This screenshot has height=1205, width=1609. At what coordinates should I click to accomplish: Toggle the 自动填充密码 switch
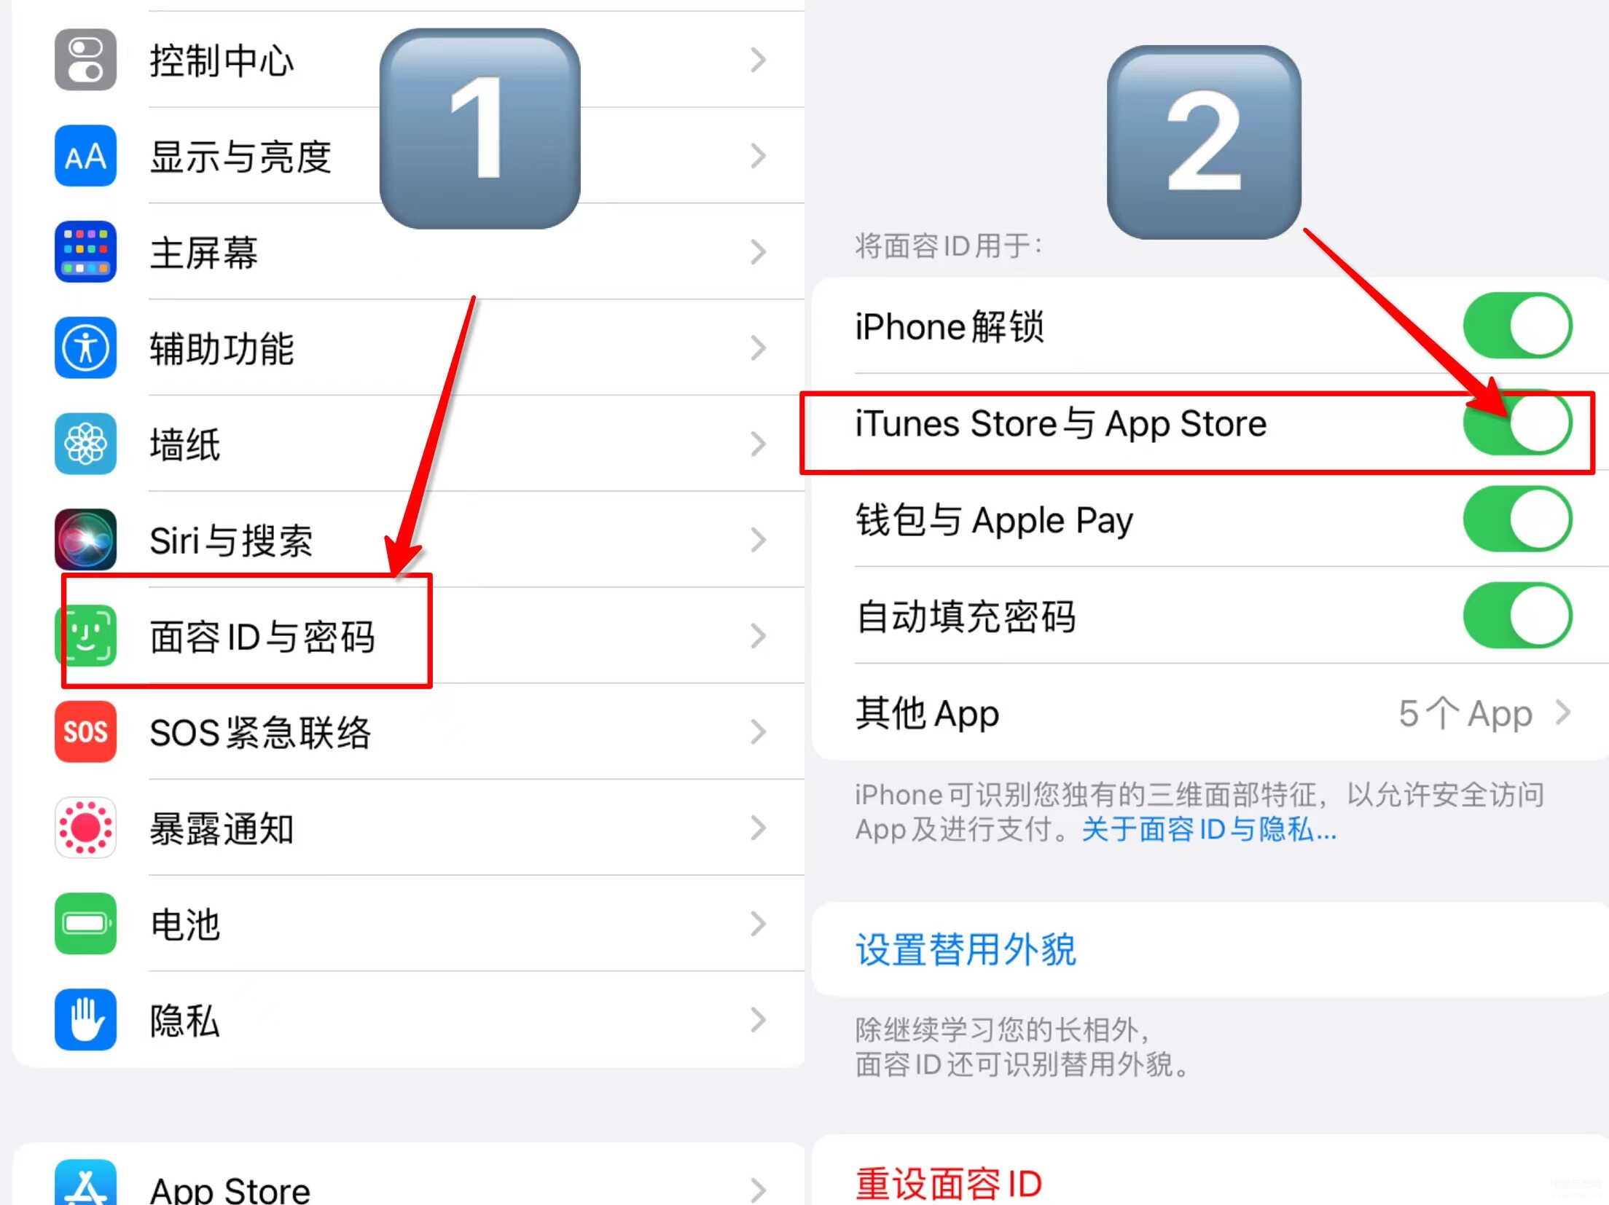1518,616
